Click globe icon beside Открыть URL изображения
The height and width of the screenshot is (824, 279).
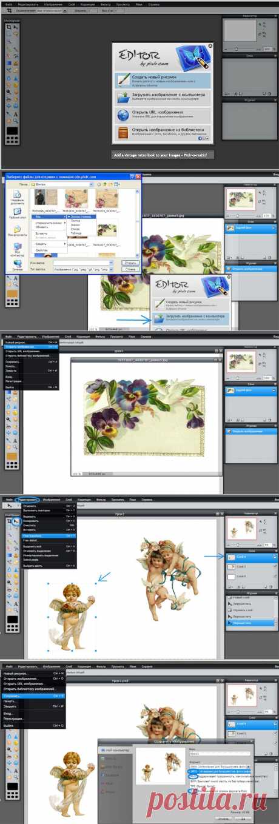tap(123, 115)
